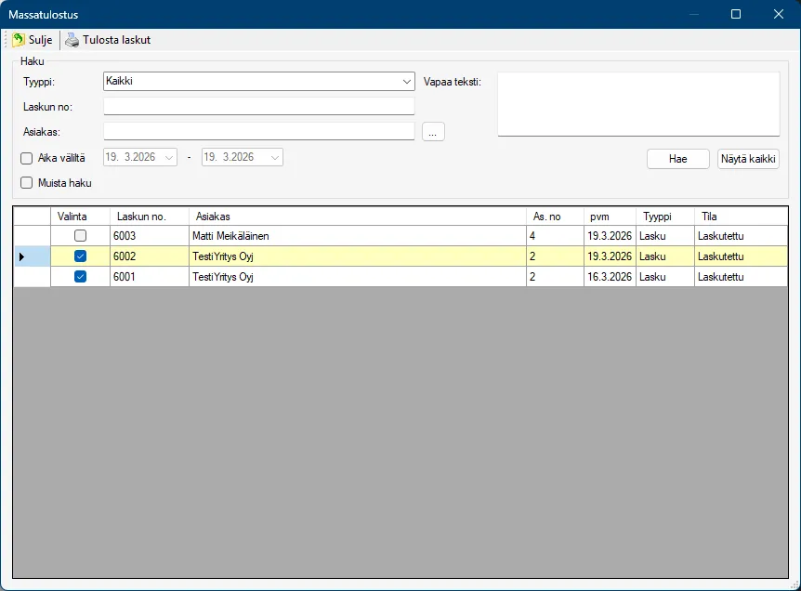Expand the end date picker dropdown

[x=275, y=158]
